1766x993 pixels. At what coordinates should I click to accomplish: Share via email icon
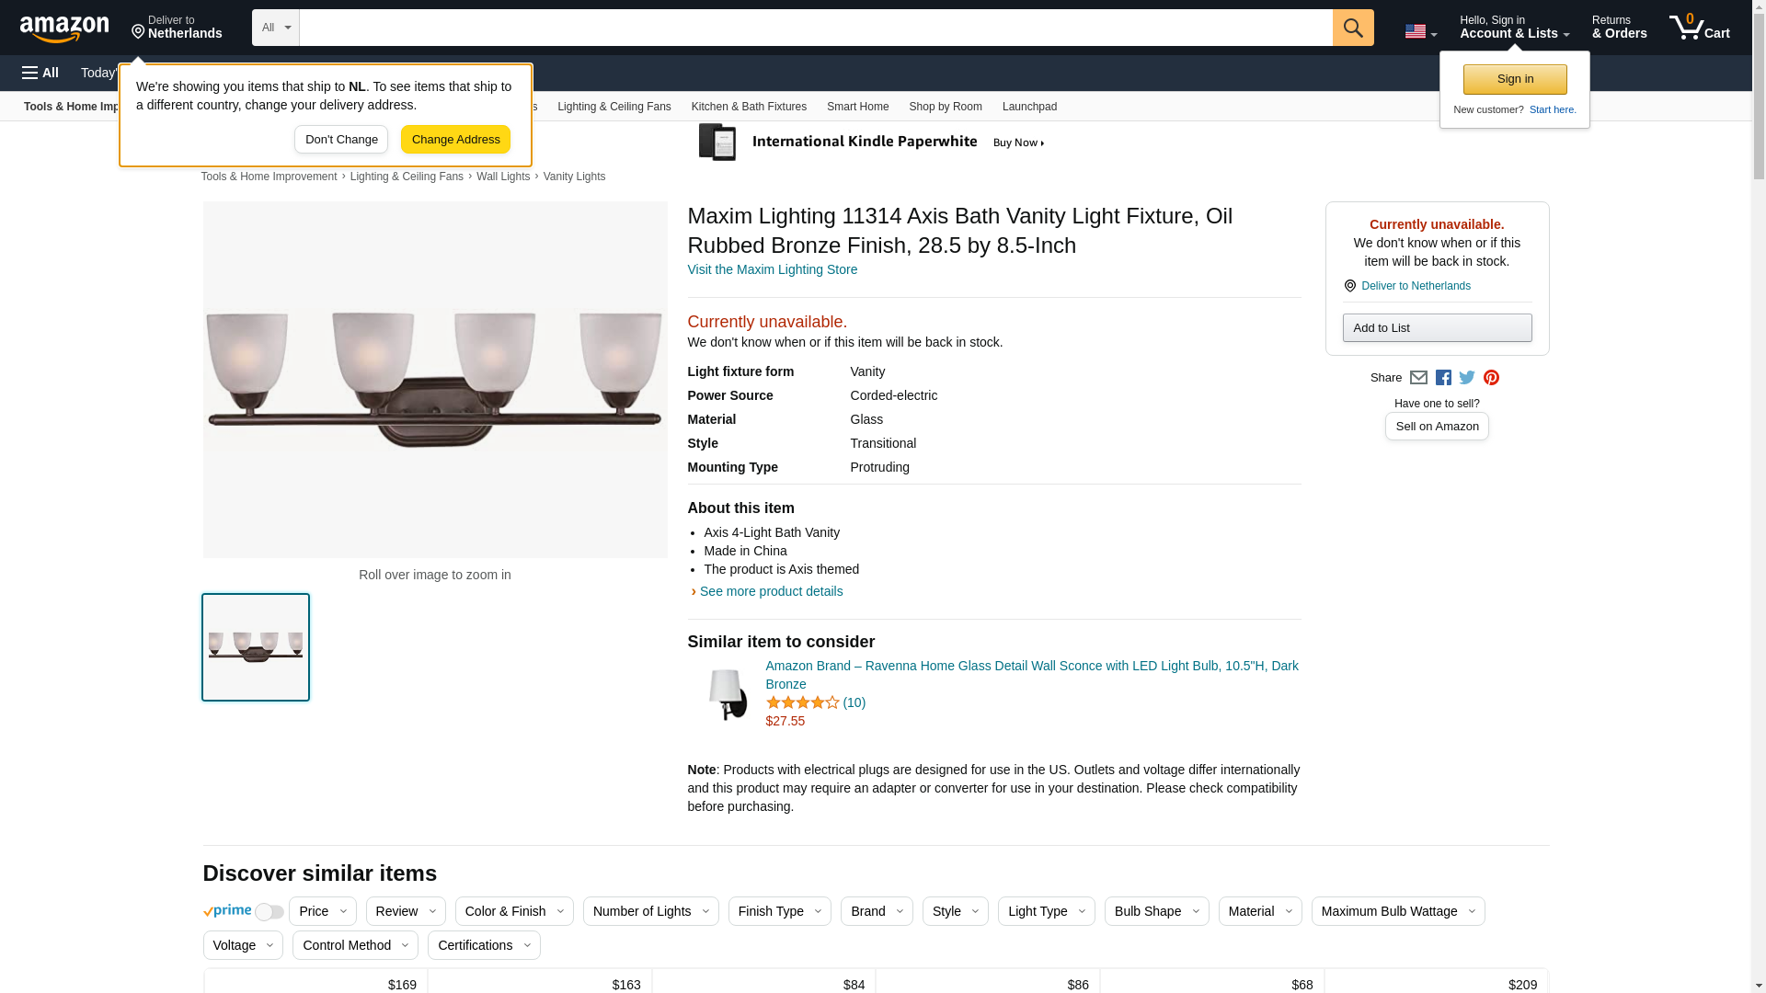pyautogui.click(x=1418, y=378)
